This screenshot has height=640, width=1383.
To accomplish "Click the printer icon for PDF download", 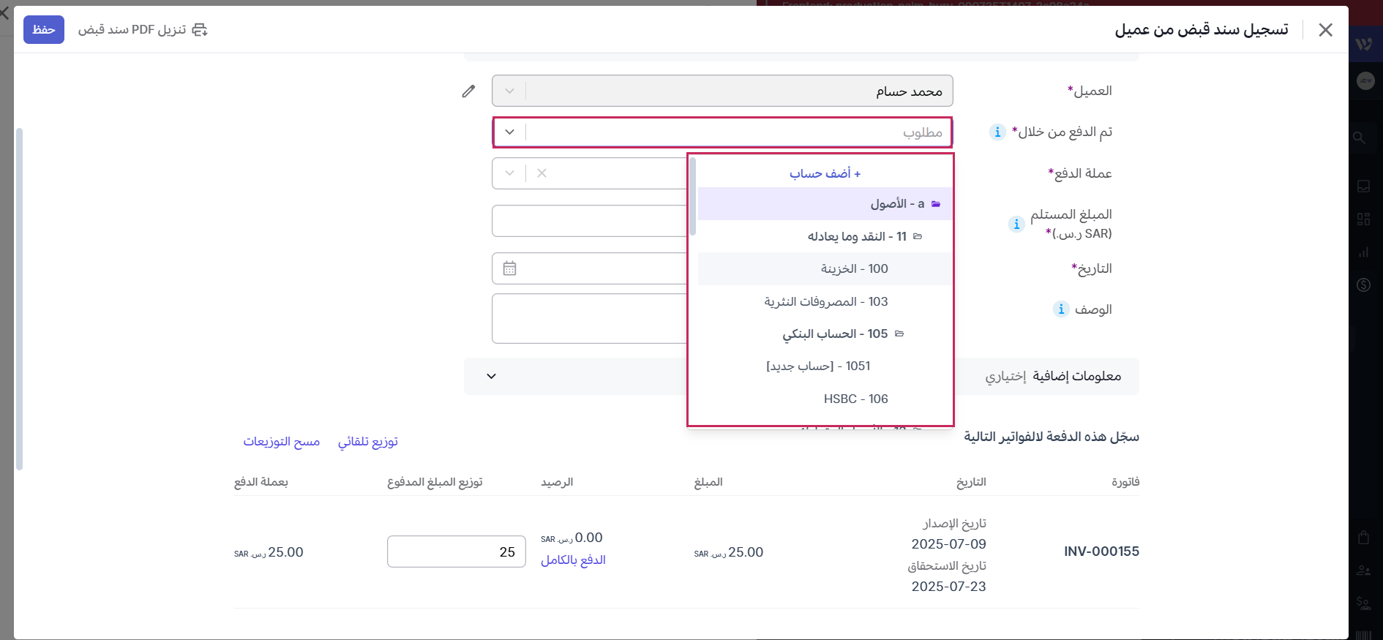I will [x=200, y=30].
